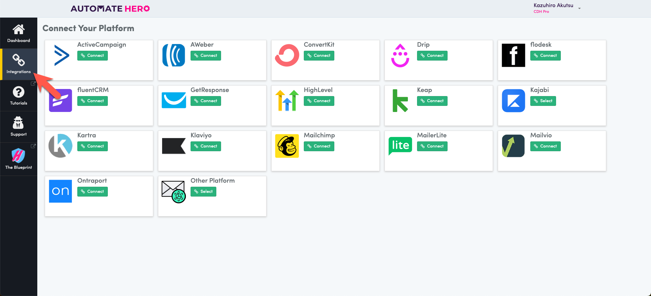Connect the Mailvio platform
The height and width of the screenshot is (296, 651).
click(546, 146)
